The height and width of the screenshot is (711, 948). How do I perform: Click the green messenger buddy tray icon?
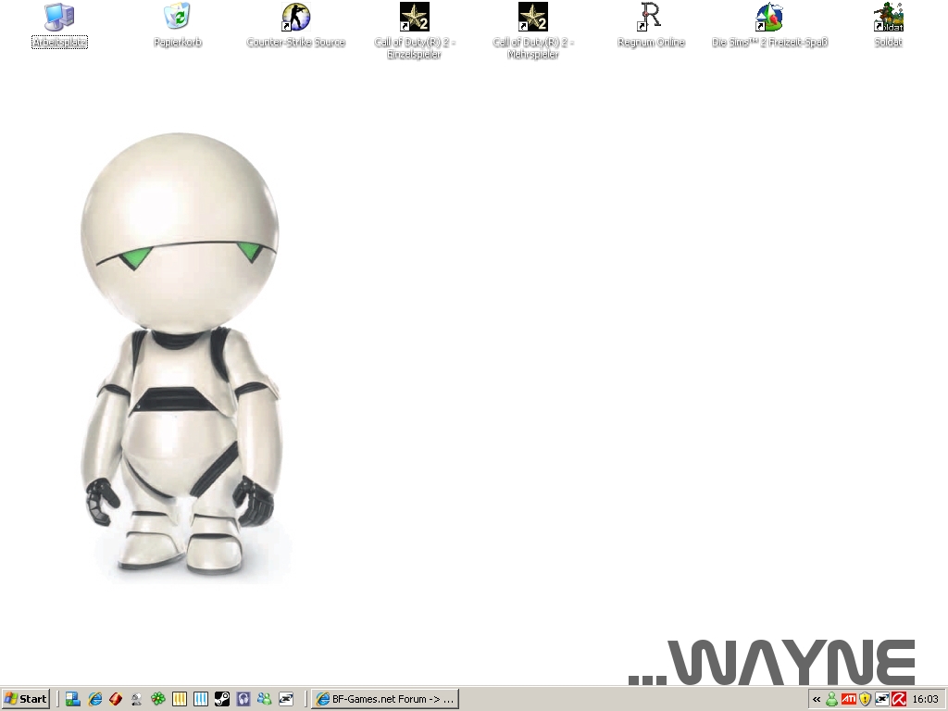(832, 699)
